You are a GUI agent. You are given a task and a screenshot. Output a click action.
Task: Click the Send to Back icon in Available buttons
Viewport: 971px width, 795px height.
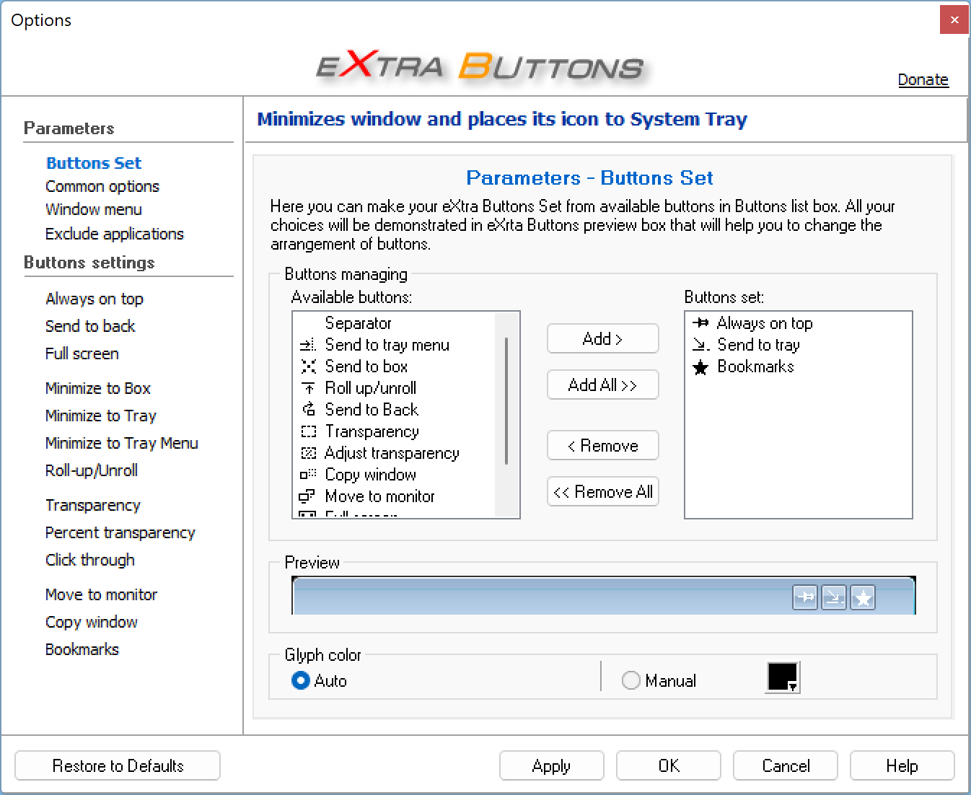[308, 410]
